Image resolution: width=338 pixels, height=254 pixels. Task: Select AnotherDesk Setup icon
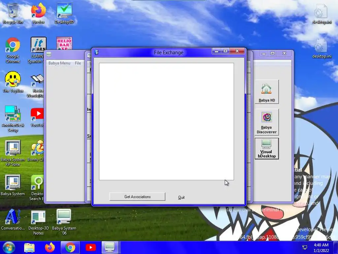pos(13,119)
